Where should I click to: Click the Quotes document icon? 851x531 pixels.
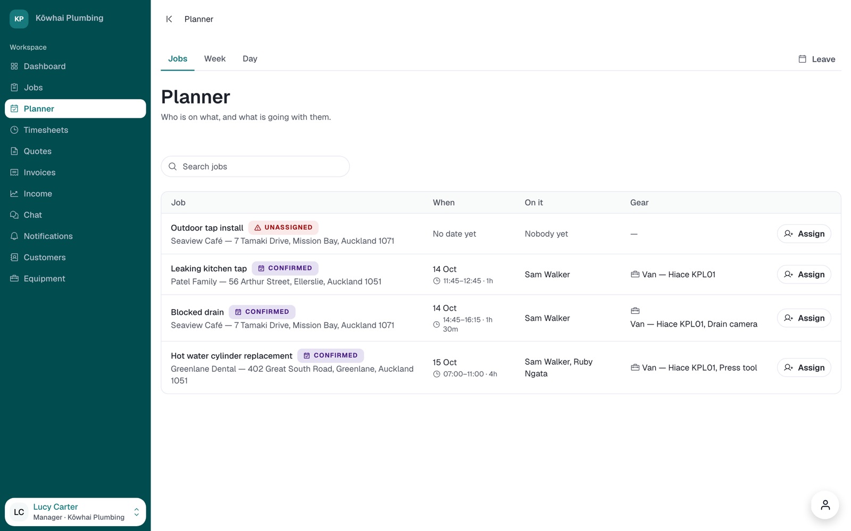pyautogui.click(x=14, y=151)
